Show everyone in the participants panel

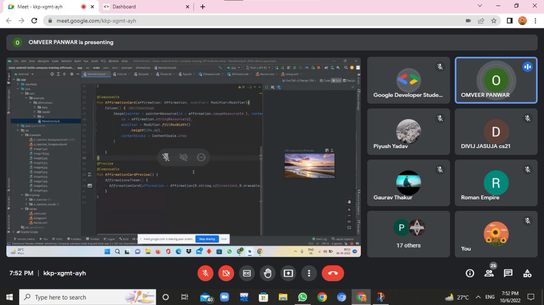coord(489,273)
